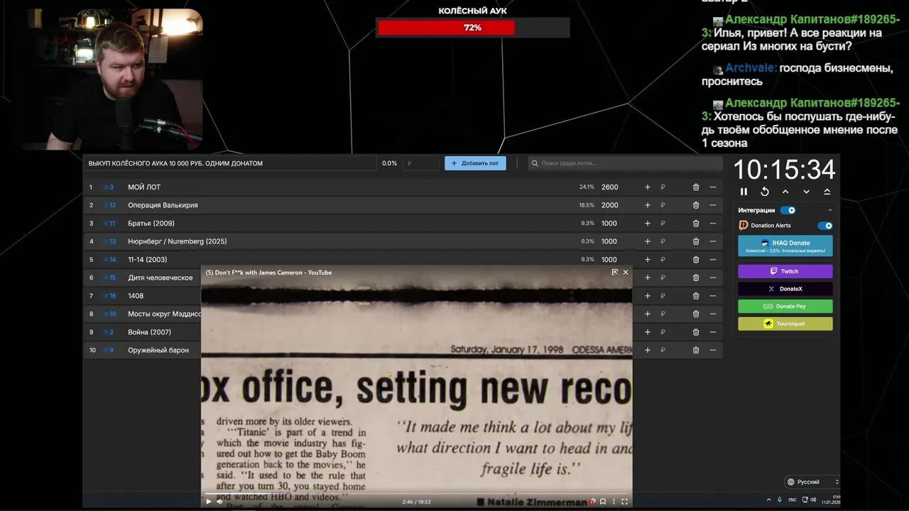Connect the DonateX integration

785,289
